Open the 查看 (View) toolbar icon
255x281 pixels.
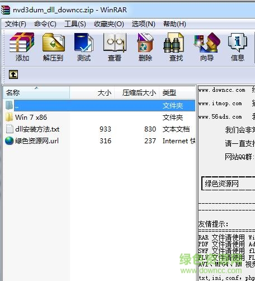coord(115,43)
